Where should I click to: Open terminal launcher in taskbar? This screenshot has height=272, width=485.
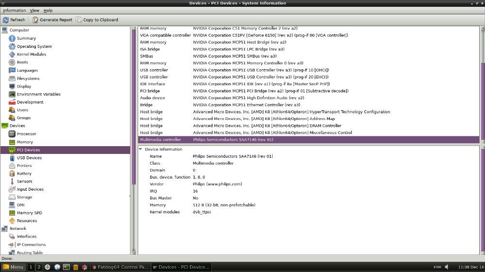click(66, 267)
